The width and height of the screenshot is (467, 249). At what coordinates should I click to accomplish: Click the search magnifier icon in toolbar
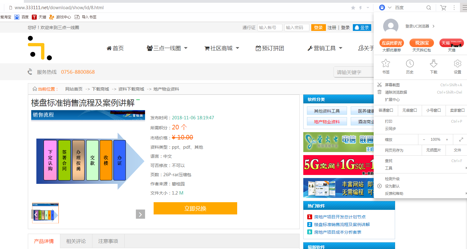(428, 8)
